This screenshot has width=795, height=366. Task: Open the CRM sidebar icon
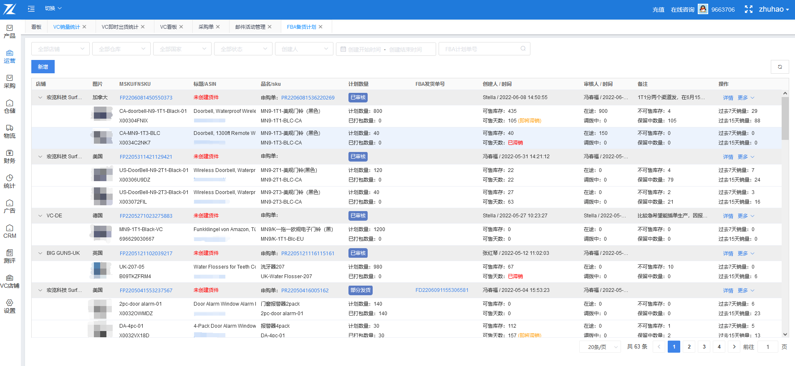coord(10,231)
